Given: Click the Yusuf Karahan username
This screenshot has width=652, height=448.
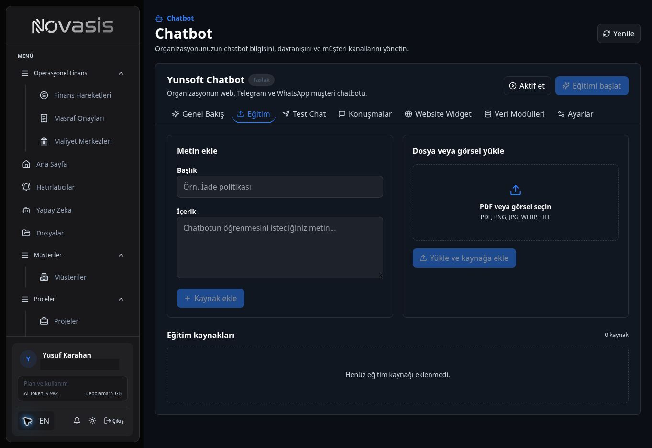Looking at the screenshot, I should click(x=67, y=355).
